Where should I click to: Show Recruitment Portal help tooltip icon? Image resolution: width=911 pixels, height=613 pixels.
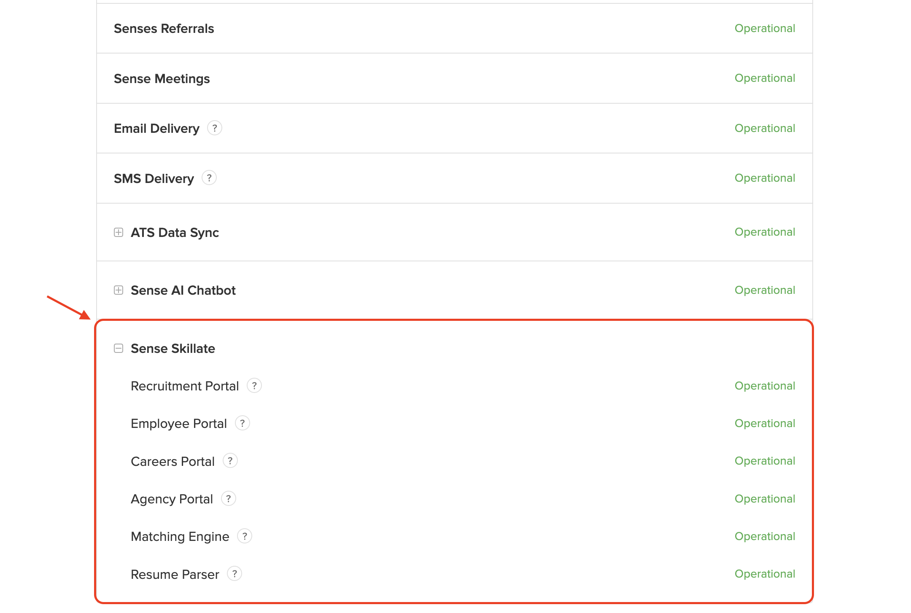pos(254,386)
